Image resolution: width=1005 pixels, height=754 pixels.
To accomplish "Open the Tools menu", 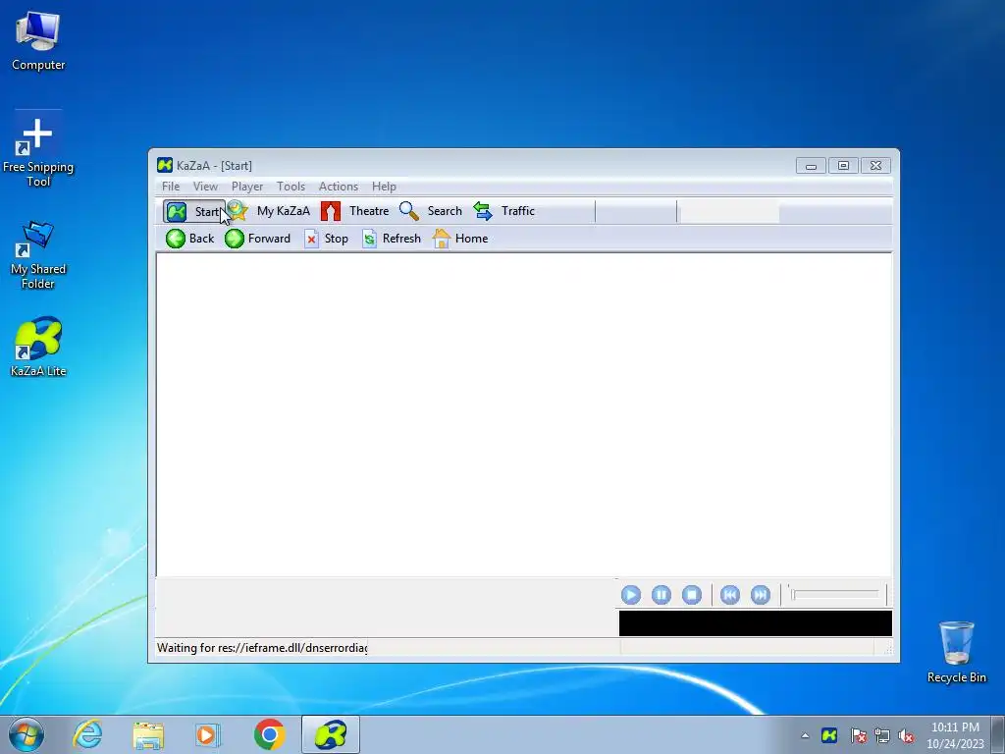I will click(x=291, y=187).
